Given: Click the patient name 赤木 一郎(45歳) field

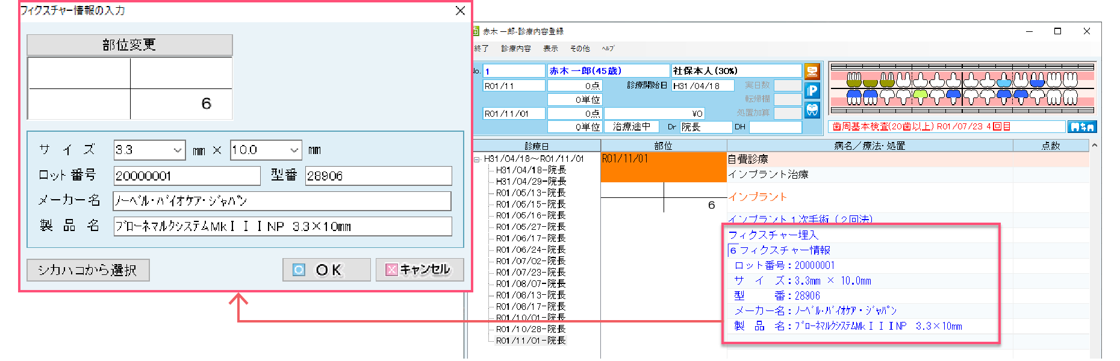Looking at the screenshot, I should click(608, 71).
